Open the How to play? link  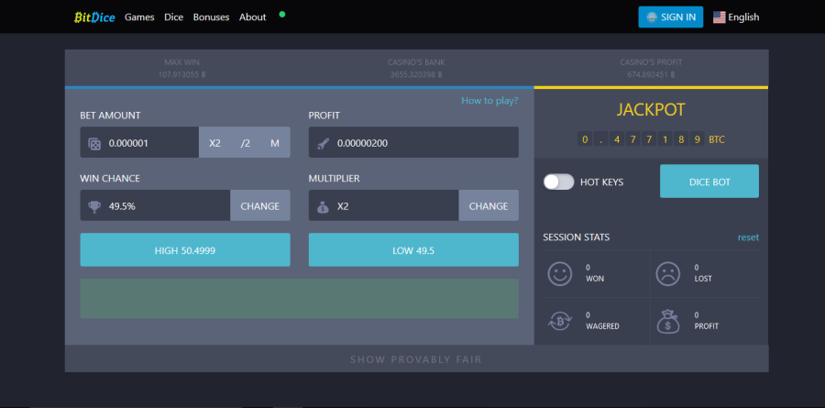(489, 101)
